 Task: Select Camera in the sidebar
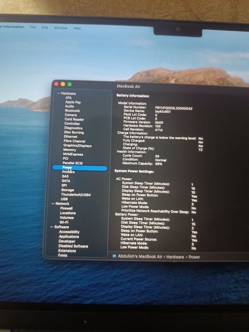click(x=71, y=115)
